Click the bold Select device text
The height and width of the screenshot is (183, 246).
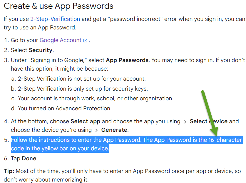click(x=209, y=121)
